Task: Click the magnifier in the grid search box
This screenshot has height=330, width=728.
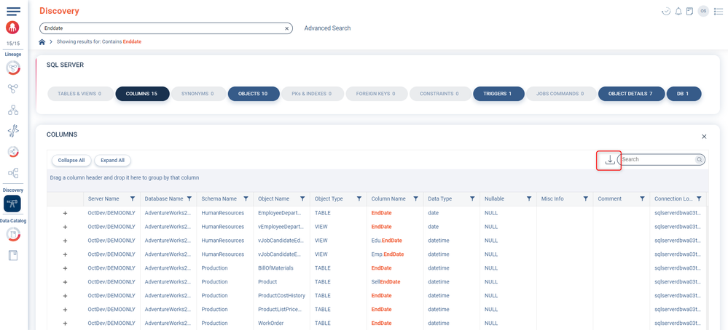Action: [699, 160]
